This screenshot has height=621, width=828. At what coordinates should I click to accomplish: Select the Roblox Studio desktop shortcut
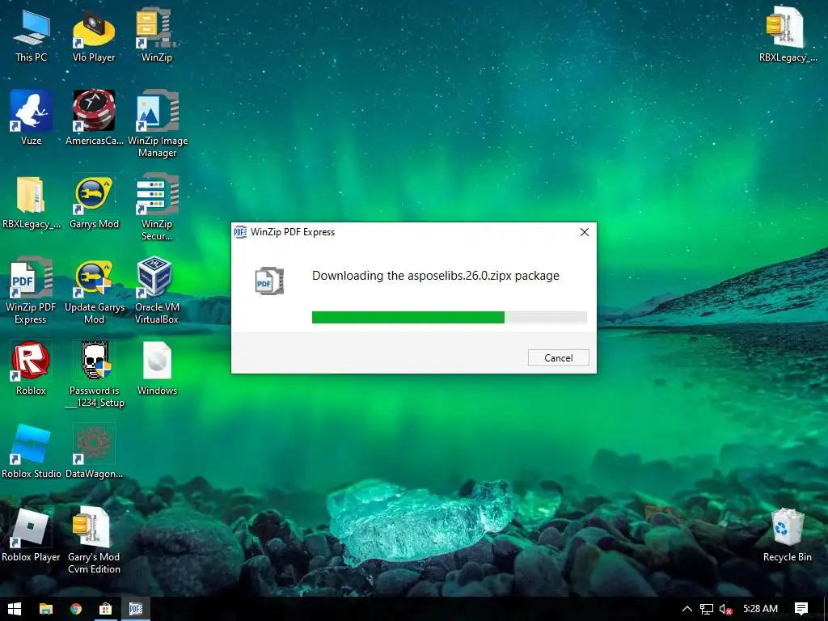[x=32, y=452]
